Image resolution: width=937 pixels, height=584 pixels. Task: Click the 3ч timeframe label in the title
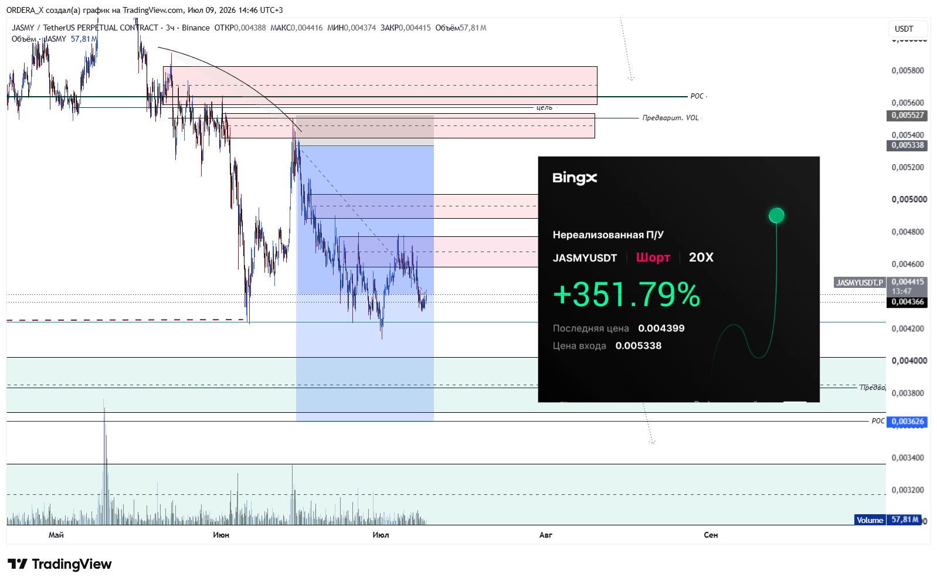tap(170, 28)
